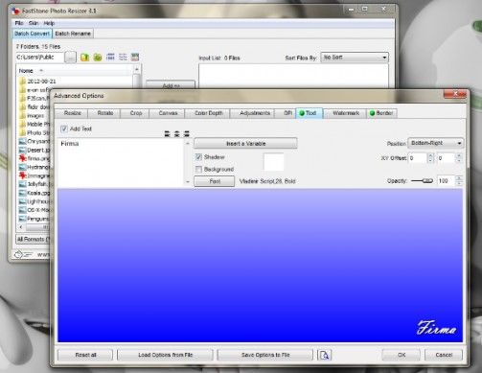
Task: Open the Help menu
Action: click(x=49, y=23)
